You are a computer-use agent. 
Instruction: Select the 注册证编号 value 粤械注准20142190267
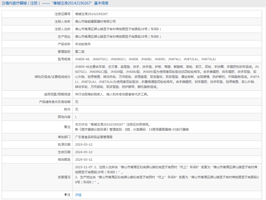pyautogui.click(x=91, y=14)
